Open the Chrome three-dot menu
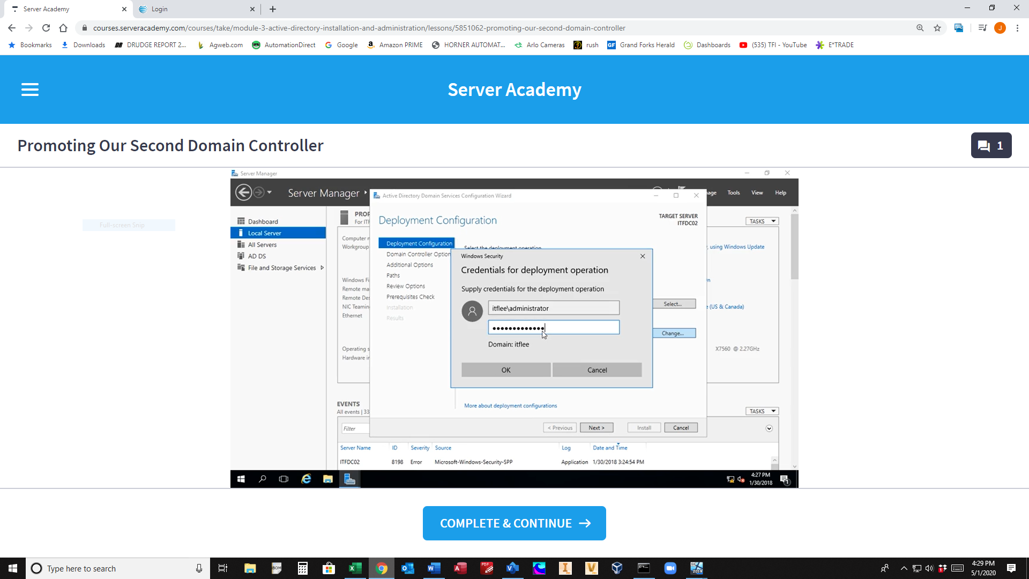Image resolution: width=1029 pixels, height=579 pixels. (x=1017, y=28)
